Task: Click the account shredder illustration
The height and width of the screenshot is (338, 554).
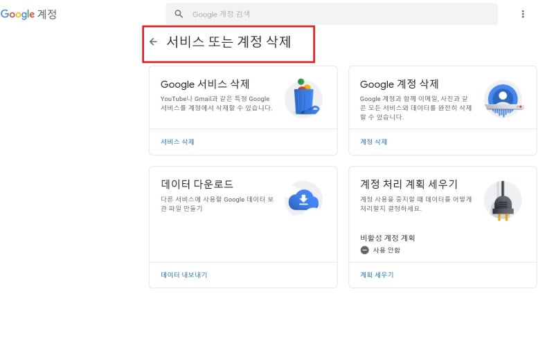Action: click(x=503, y=99)
